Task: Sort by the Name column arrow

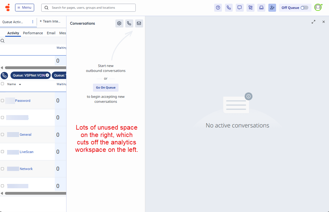Action: pyautogui.click(x=20, y=85)
